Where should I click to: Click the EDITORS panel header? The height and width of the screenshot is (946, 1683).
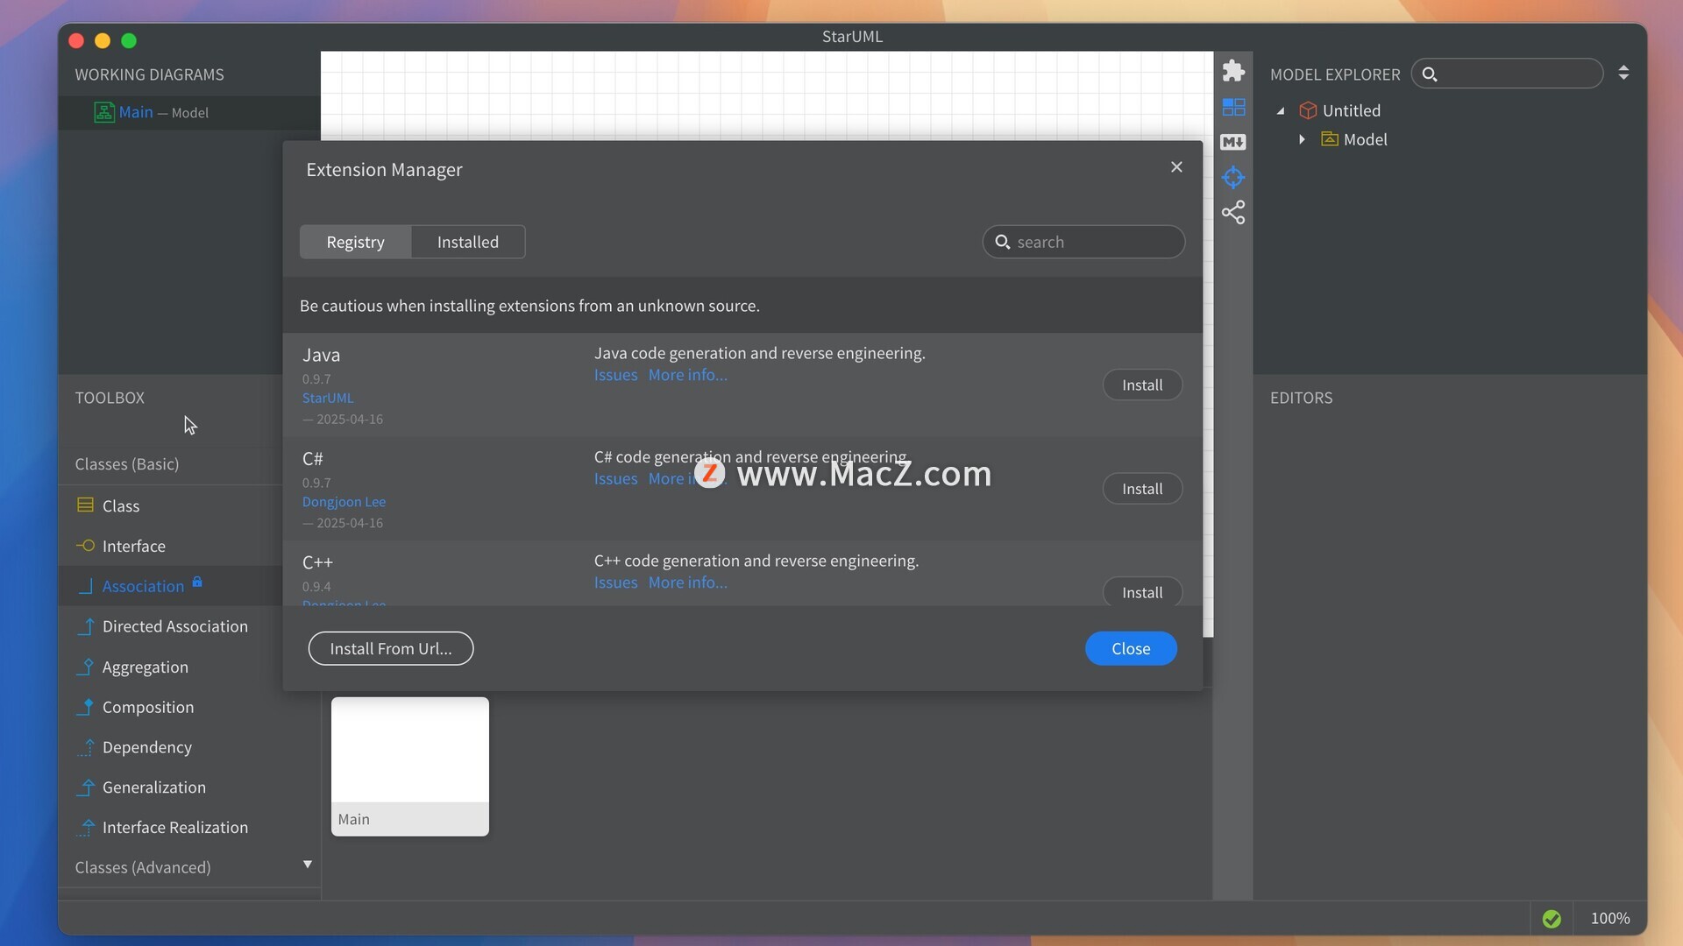pos(1301,398)
